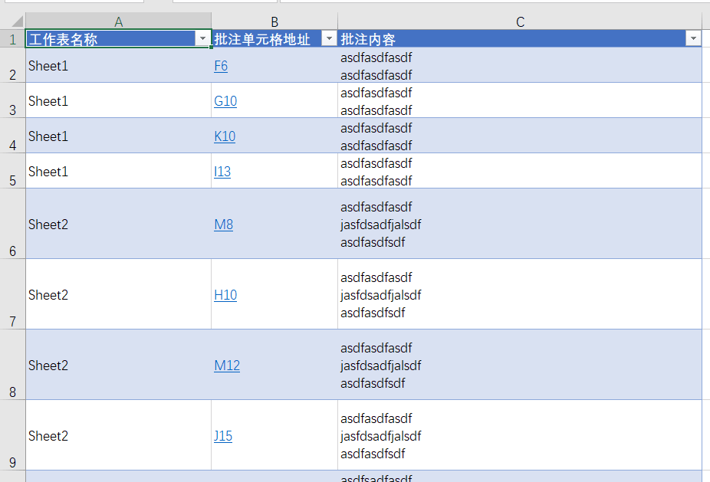Go to the M12 comment link
The width and height of the screenshot is (710, 482).
click(x=227, y=366)
